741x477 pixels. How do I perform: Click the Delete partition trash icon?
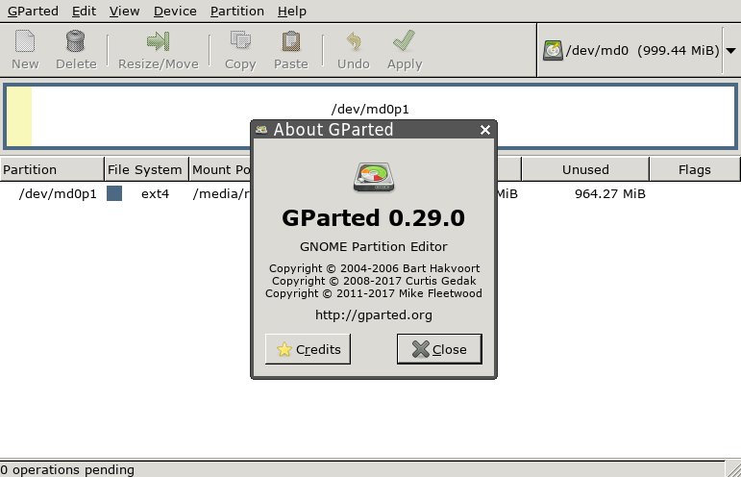coord(75,41)
